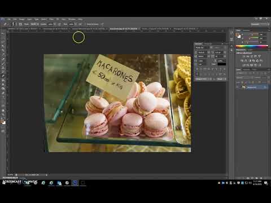Open the Mode dropdown in options bar
This screenshot has height=203, width=271.
point(34,24)
